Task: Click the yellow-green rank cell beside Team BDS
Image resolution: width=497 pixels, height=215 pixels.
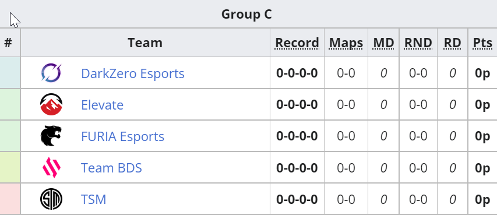Action: [x=10, y=167]
